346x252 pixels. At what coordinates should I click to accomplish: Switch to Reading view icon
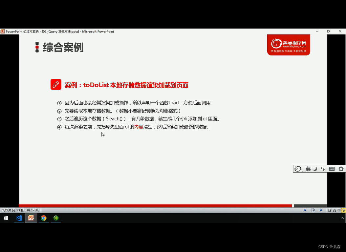pos(339,210)
